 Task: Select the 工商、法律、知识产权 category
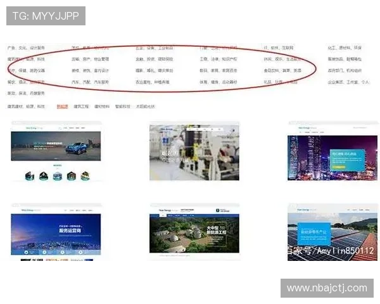[218, 59]
